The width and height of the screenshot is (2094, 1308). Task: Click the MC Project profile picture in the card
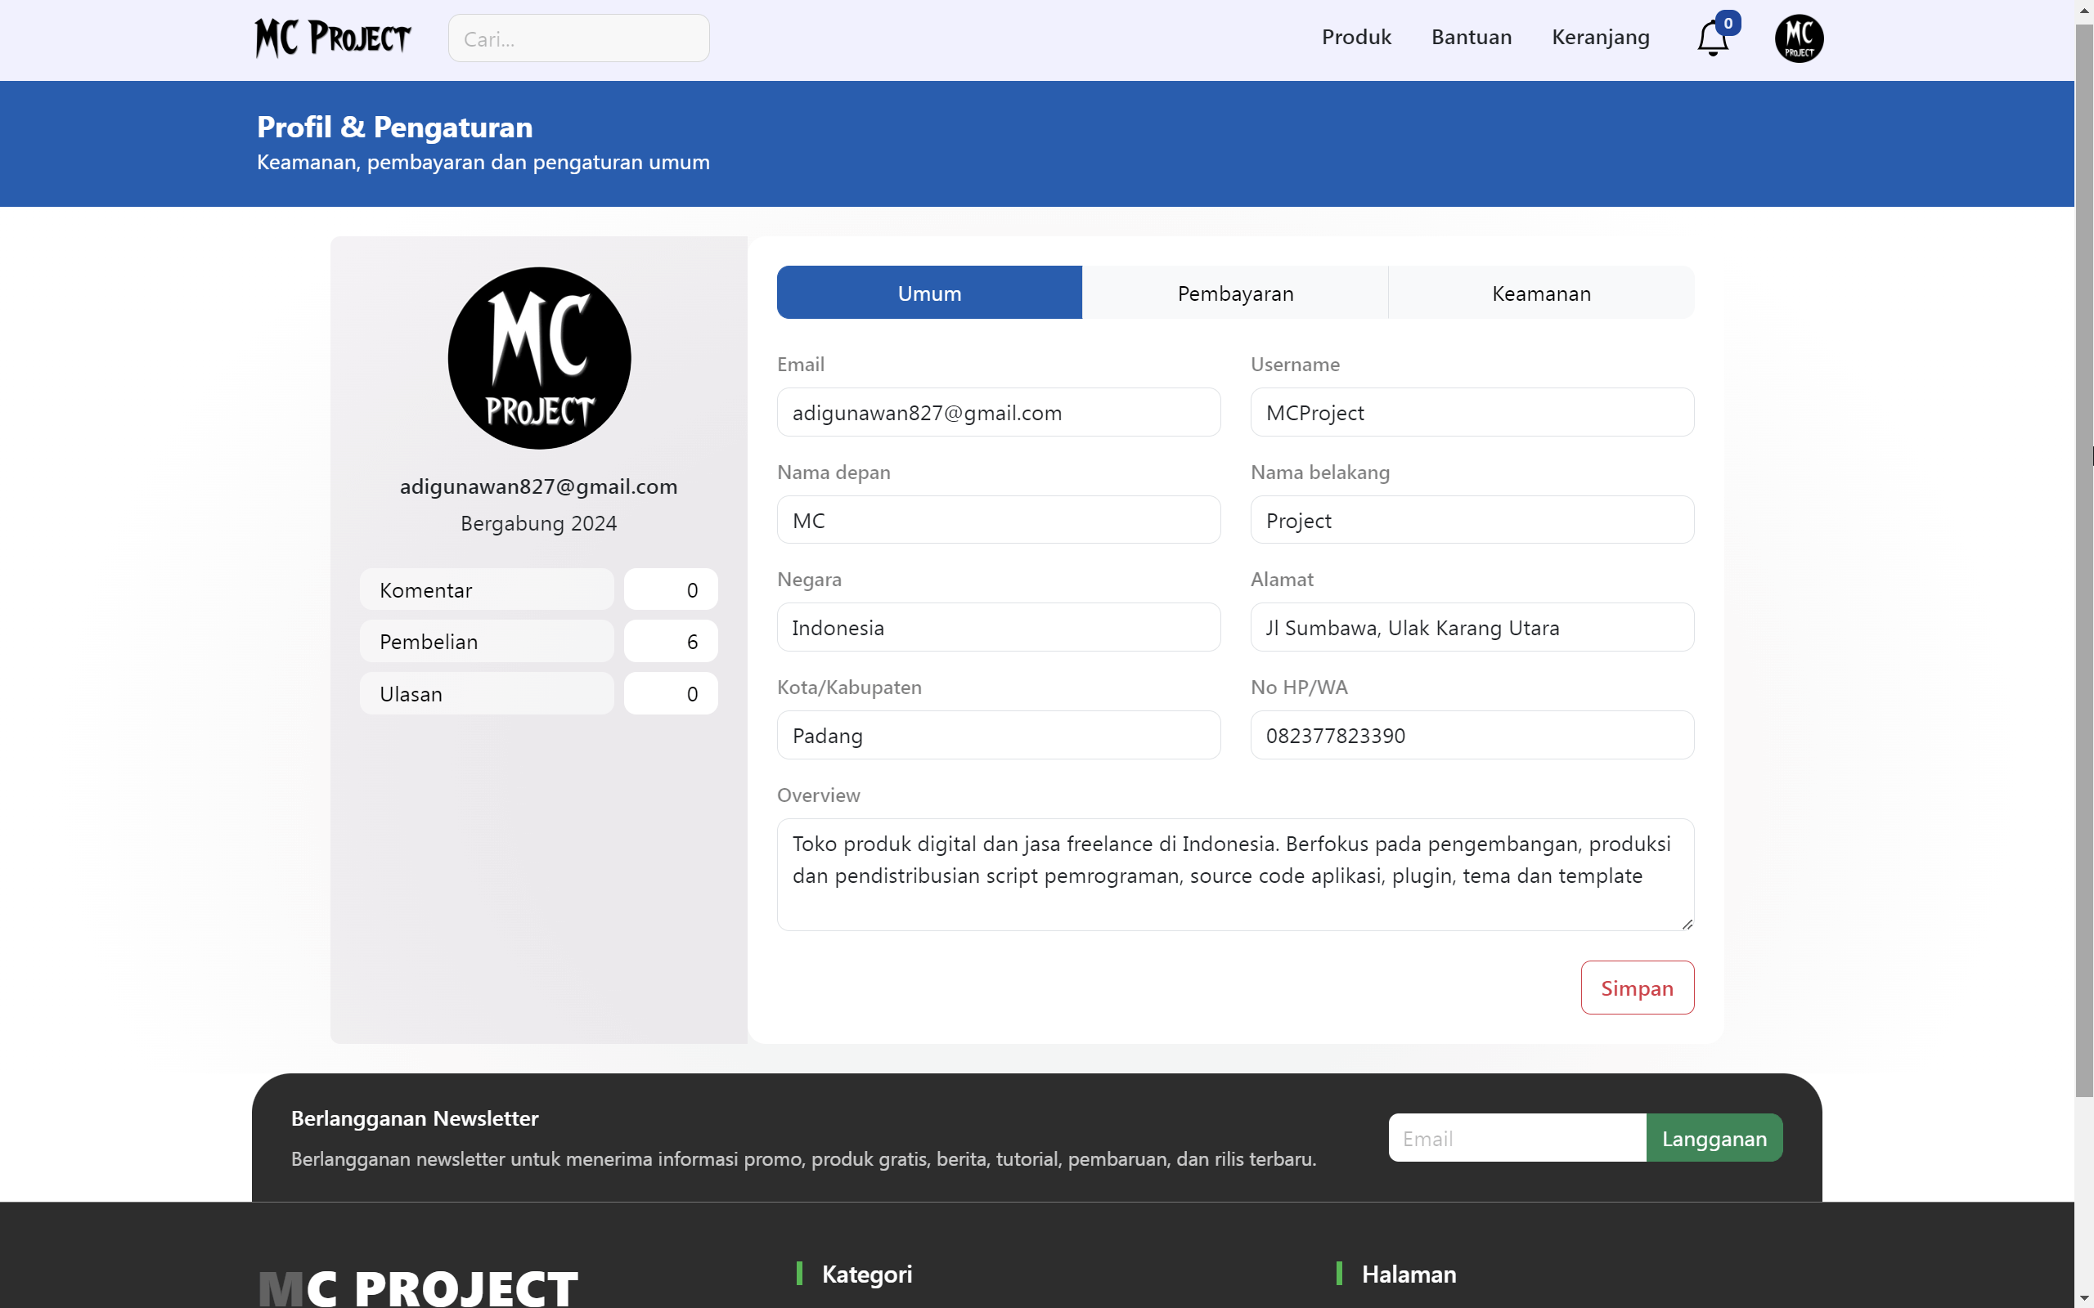pos(539,357)
